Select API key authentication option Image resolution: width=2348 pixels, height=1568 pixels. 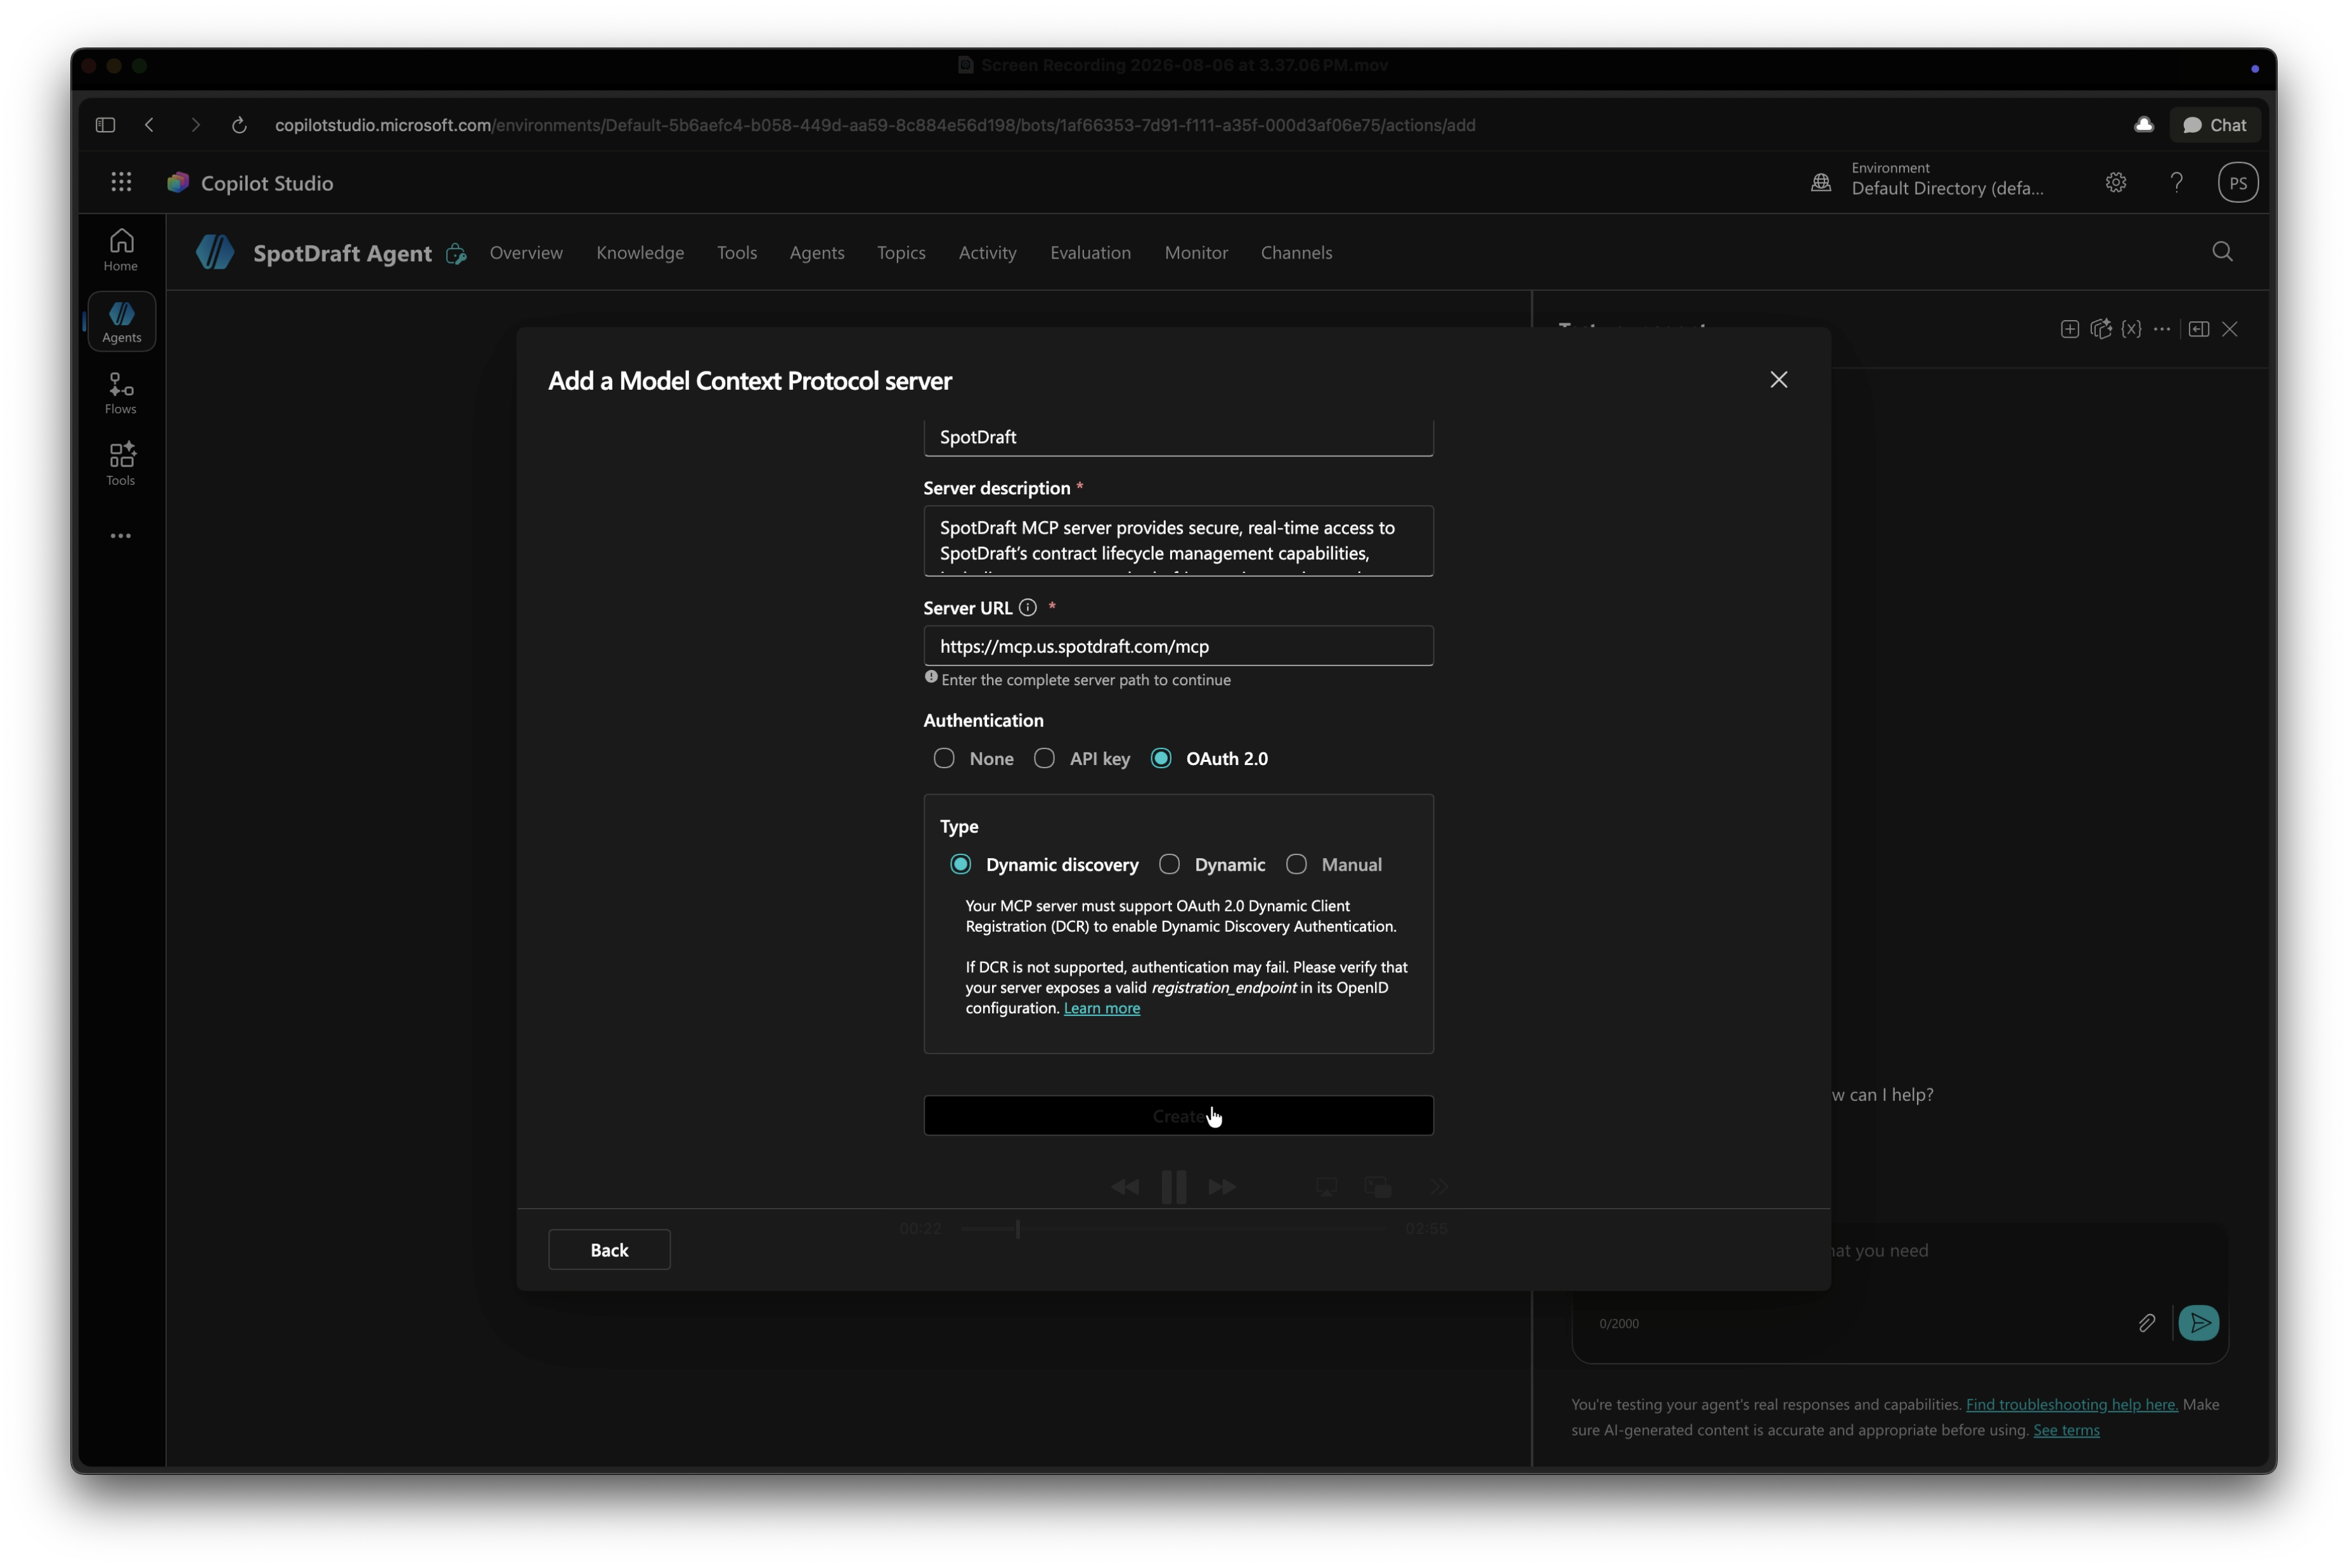click(x=1044, y=759)
